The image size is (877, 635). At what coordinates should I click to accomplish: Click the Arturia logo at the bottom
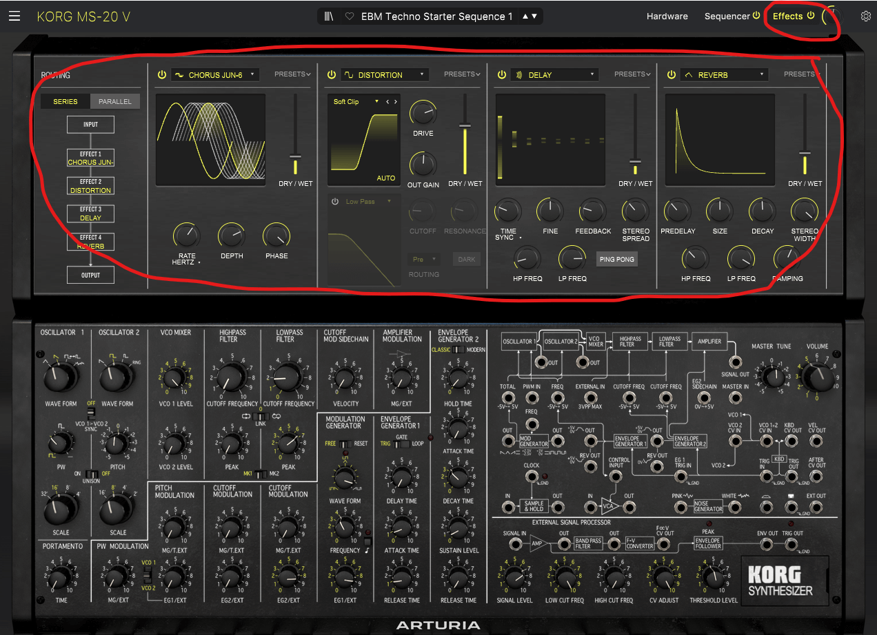438,625
